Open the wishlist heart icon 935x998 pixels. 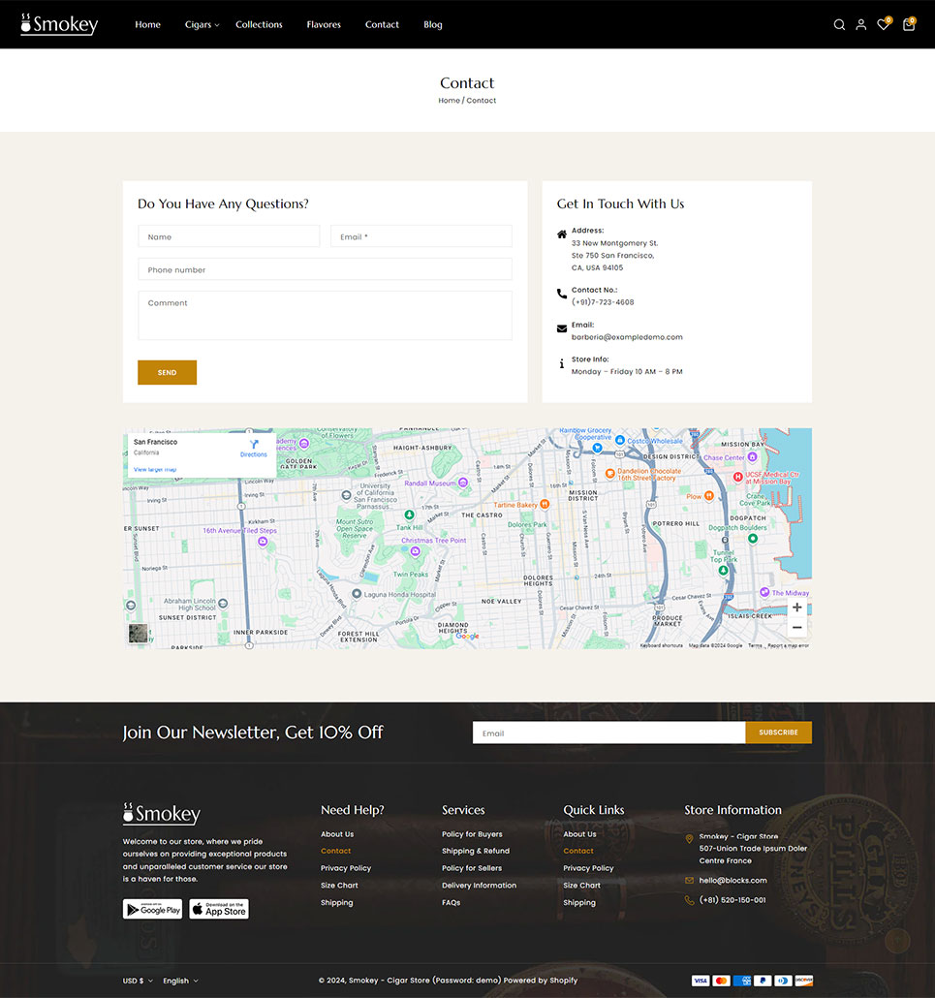[x=883, y=25]
